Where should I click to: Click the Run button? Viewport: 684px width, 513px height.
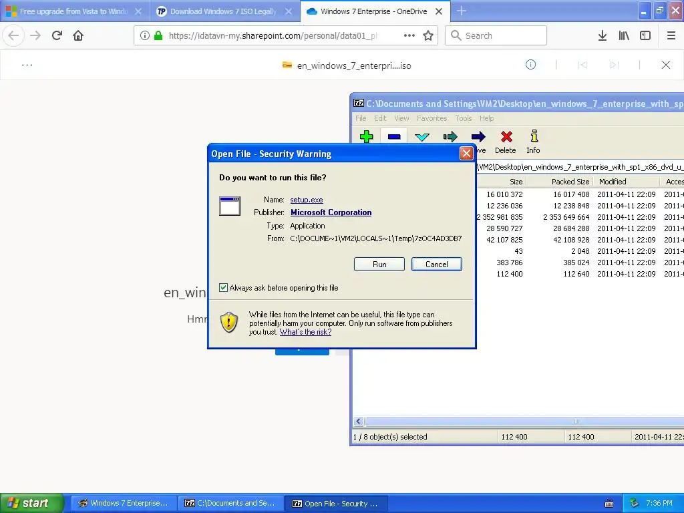coord(379,264)
